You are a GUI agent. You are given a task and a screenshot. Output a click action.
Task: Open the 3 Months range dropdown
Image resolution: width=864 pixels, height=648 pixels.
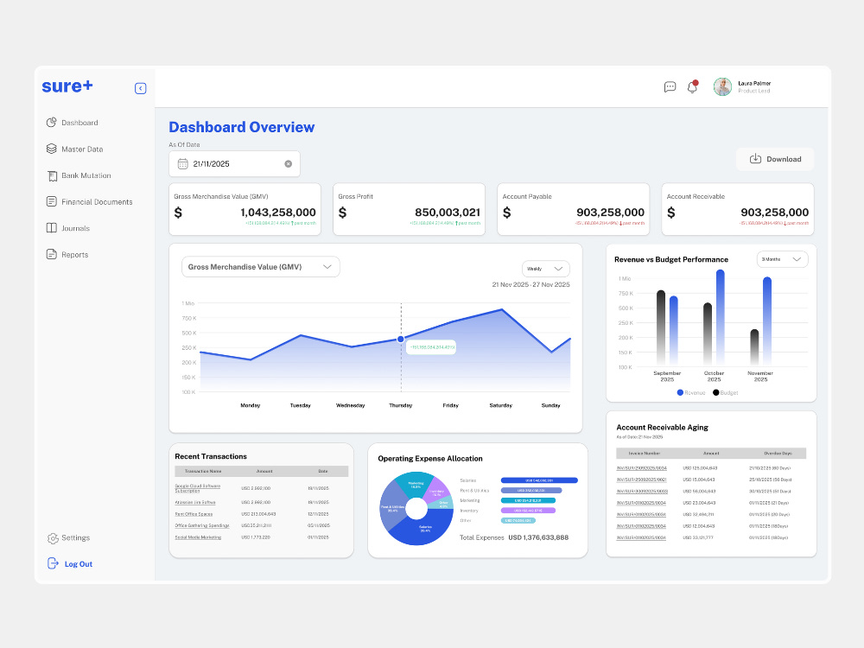click(x=783, y=259)
